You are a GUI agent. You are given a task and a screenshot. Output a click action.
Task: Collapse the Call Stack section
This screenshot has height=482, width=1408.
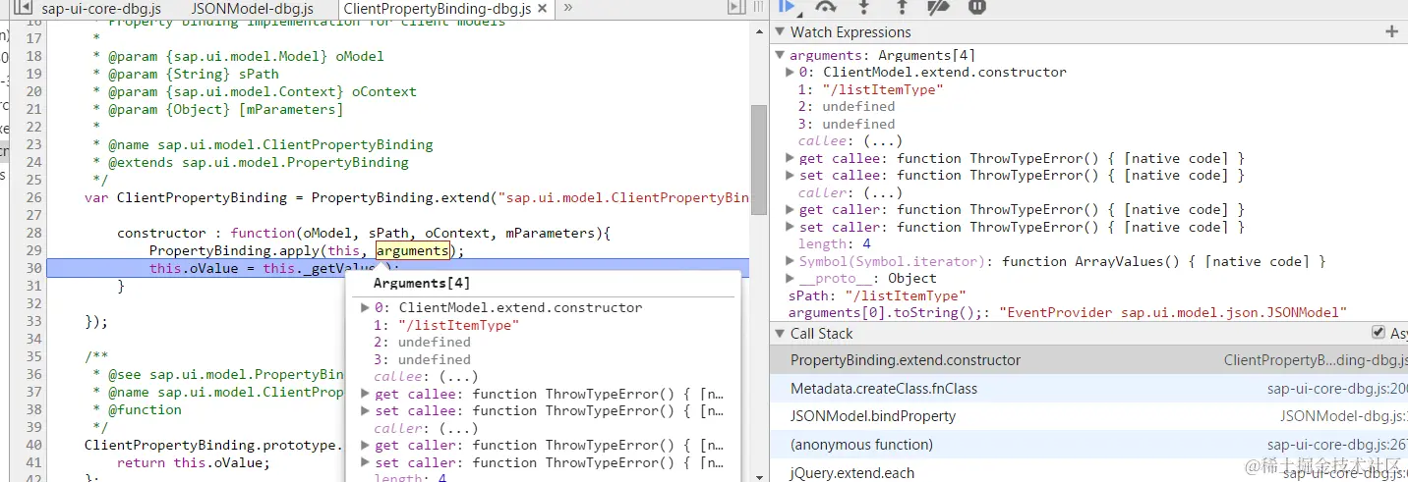[x=781, y=334]
